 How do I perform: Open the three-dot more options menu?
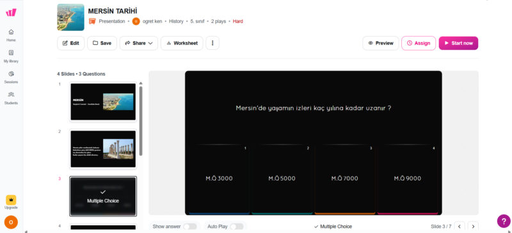tap(212, 43)
